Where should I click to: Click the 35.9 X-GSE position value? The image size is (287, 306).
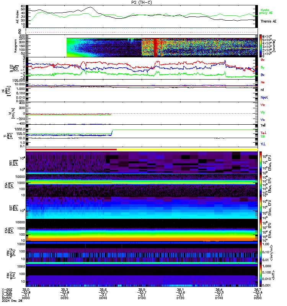pos(142,290)
